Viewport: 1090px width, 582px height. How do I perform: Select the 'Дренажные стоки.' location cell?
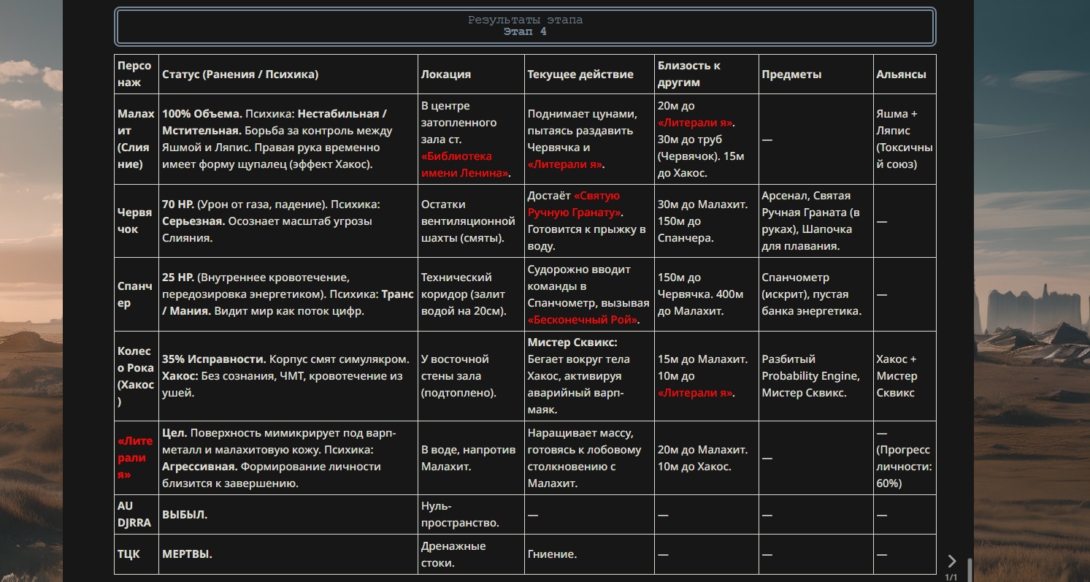tap(471, 554)
